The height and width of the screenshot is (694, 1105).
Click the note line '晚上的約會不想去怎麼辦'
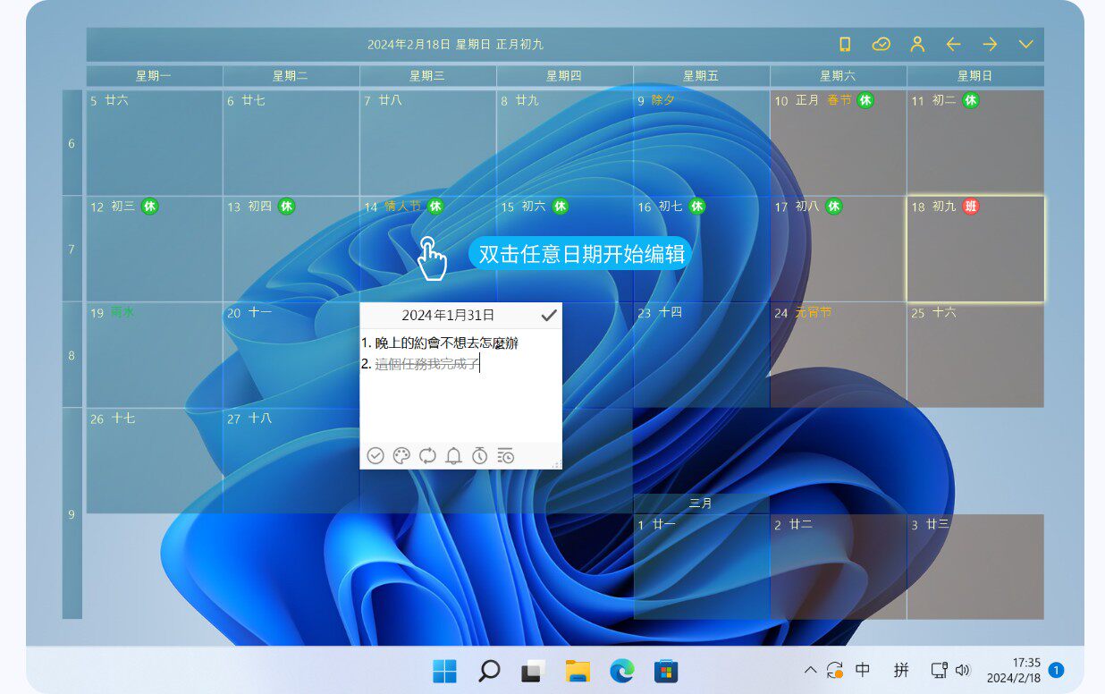[446, 343]
